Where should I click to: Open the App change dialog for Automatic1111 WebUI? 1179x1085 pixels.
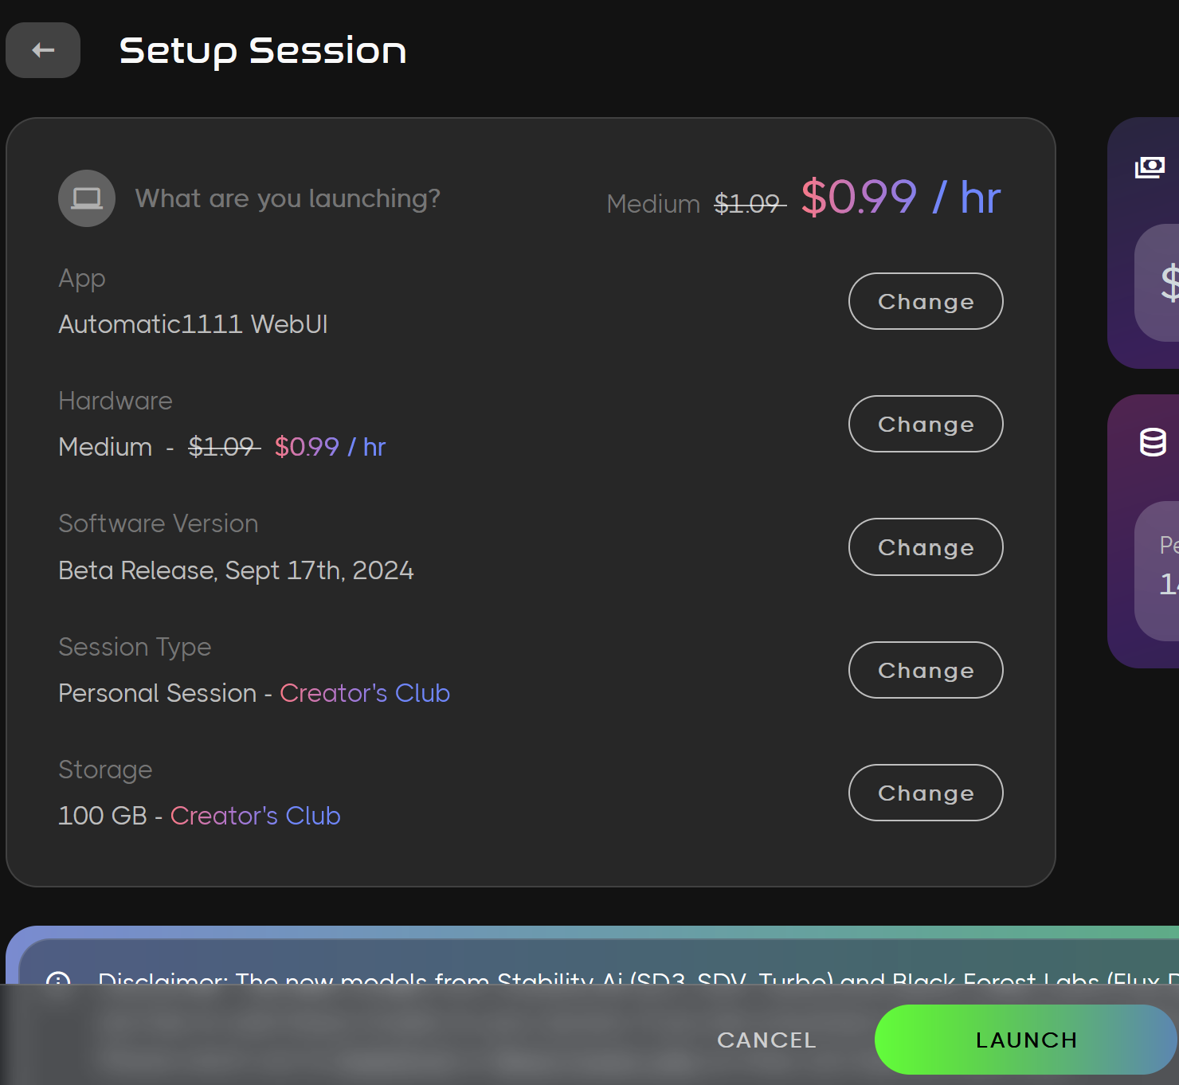point(925,301)
